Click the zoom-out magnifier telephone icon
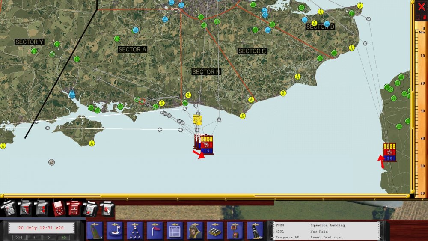Image resolution: width=428 pixels, height=241 pixels. 41,209
